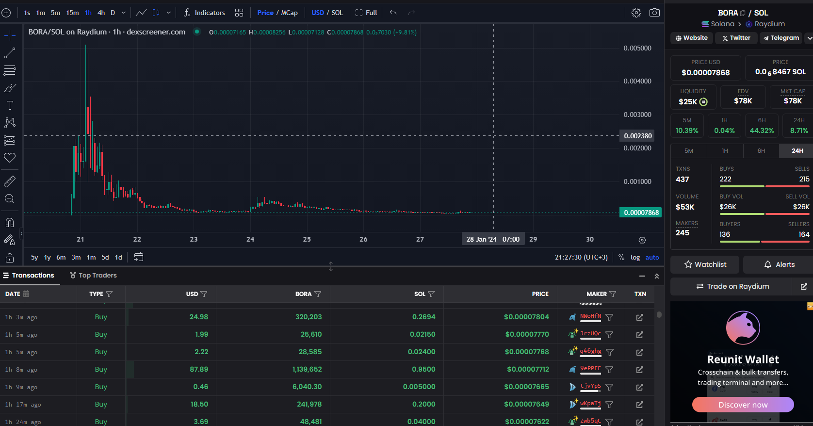Toggle lock-drawing mode with the pencil-lock icon
Image resolution: width=813 pixels, height=426 pixels.
pyautogui.click(x=10, y=240)
